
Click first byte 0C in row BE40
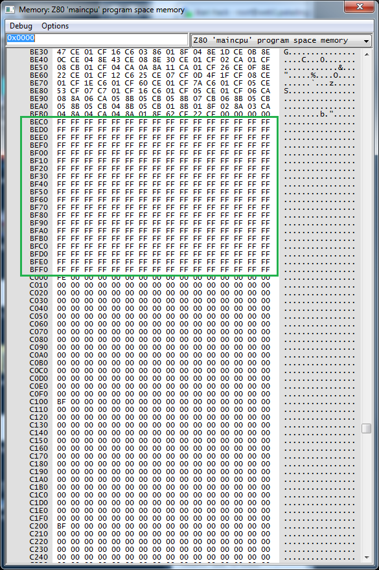(x=62, y=60)
